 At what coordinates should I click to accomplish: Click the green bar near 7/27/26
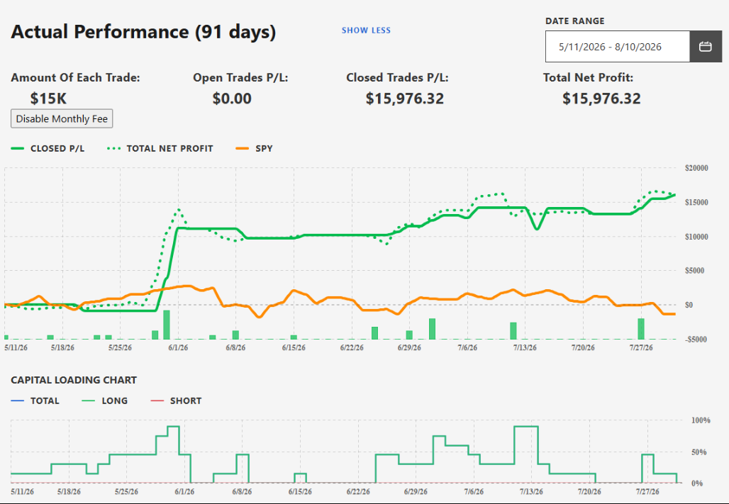tap(641, 329)
